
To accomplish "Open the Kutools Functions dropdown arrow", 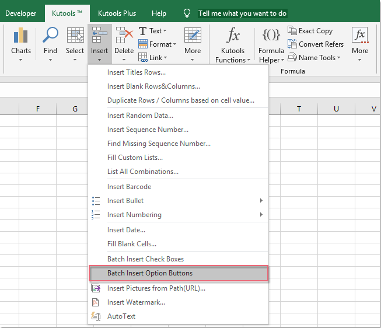I will click(249, 60).
